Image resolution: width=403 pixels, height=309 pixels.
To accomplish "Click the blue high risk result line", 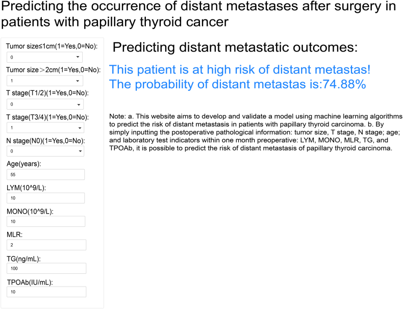I will (240, 70).
